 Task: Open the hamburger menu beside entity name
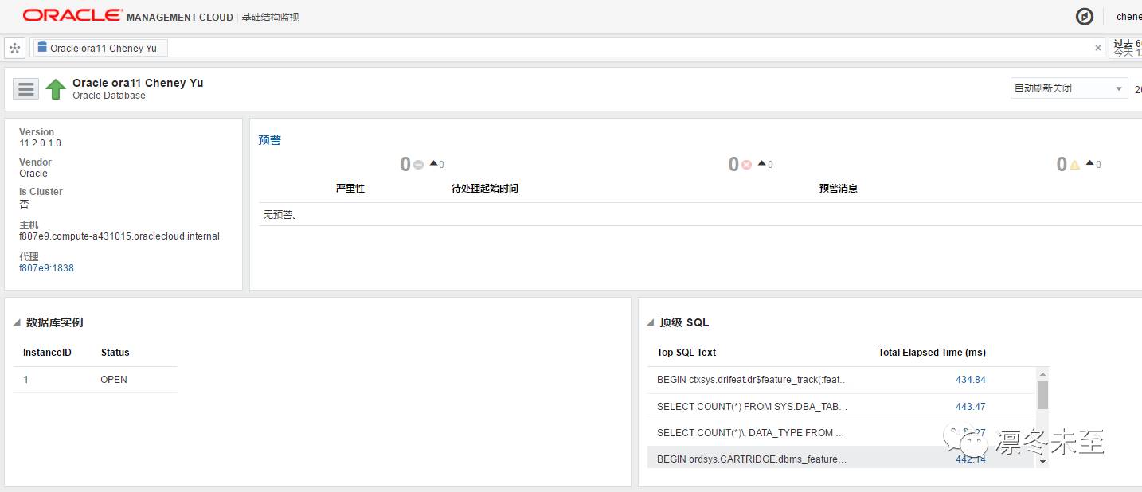pyautogui.click(x=26, y=88)
